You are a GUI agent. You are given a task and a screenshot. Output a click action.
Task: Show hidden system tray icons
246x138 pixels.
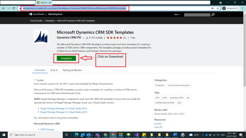click(203, 135)
